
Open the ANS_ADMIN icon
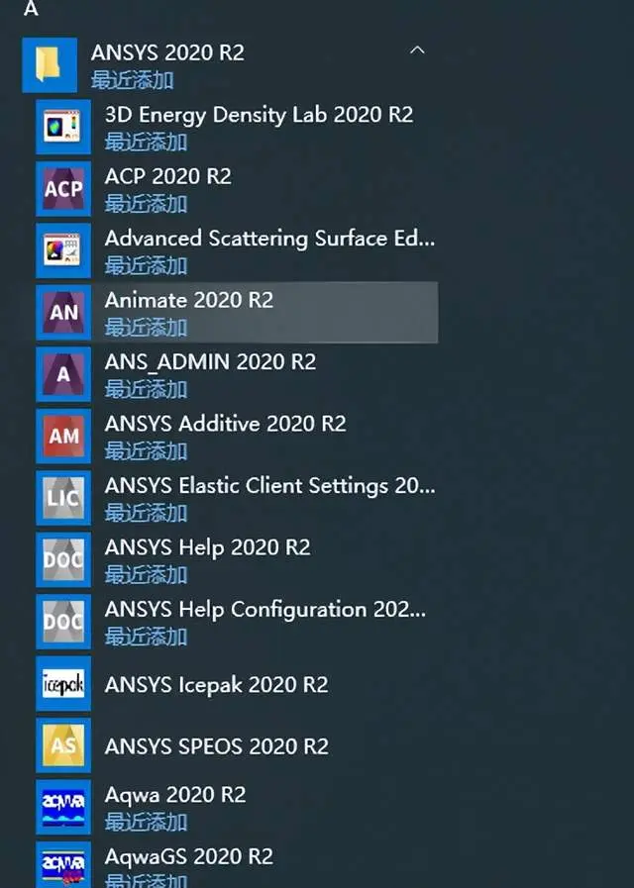(x=63, y=374)
